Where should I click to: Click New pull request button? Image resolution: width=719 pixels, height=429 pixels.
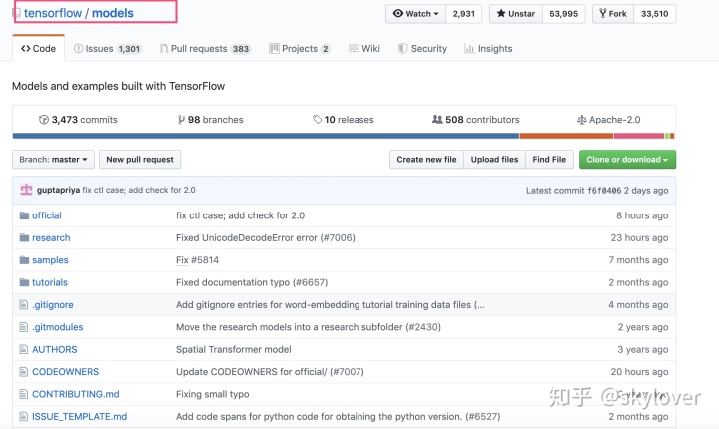click(140, 160)
